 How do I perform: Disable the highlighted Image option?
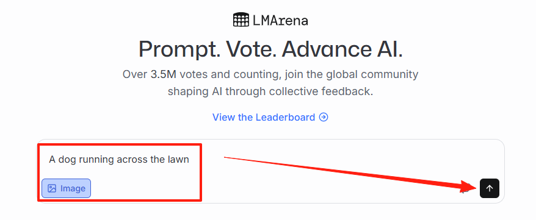click(67, 188)
